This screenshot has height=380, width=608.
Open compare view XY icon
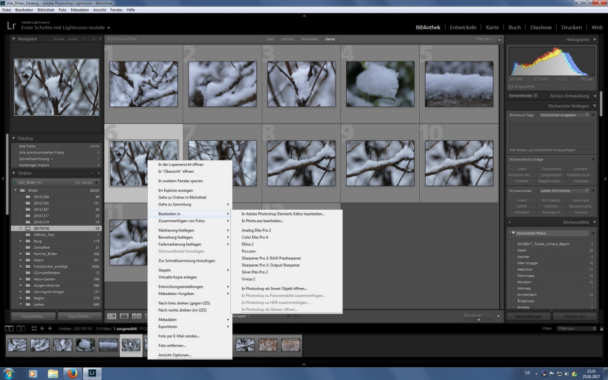(x=136, y=316)
